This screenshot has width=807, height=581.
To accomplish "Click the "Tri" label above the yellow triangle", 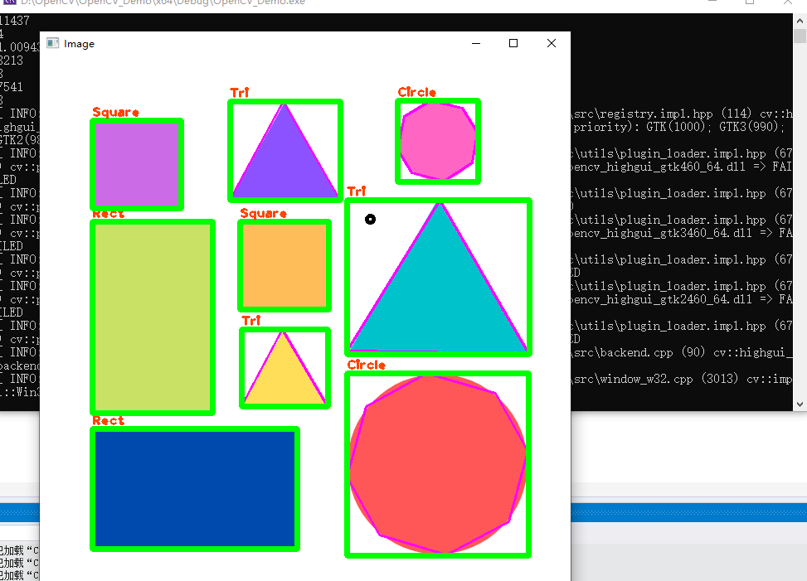I will tap(251, 320).
